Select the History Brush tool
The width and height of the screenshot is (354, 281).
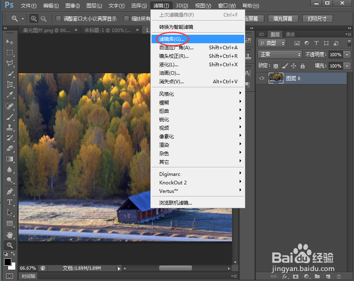[10, 138]
